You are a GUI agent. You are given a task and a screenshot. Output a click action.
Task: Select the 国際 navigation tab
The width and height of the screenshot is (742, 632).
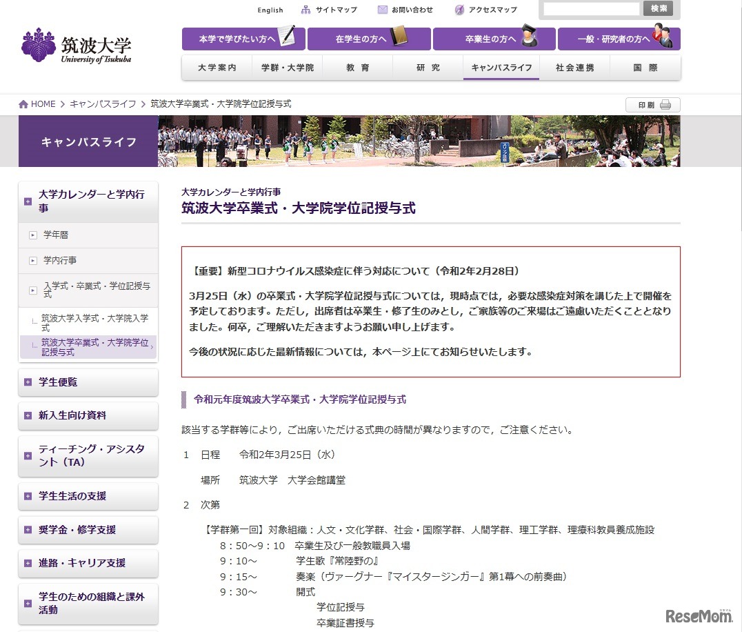pos(645,67)
